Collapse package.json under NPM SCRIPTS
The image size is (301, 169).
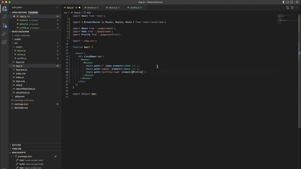click(25, 156)
